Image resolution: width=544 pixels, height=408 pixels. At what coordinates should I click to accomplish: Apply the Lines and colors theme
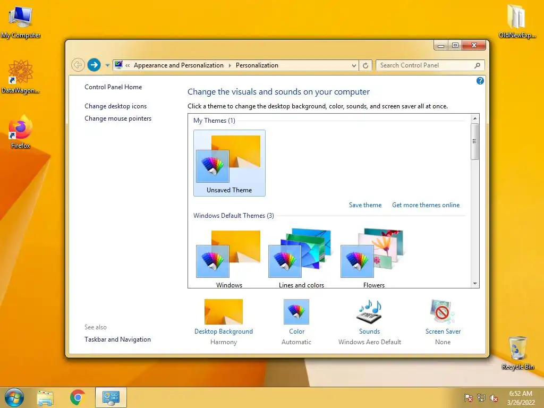pos(301,259)
